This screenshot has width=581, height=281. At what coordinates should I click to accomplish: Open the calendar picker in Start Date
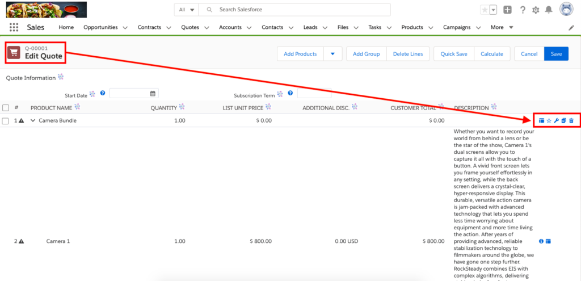153,93
